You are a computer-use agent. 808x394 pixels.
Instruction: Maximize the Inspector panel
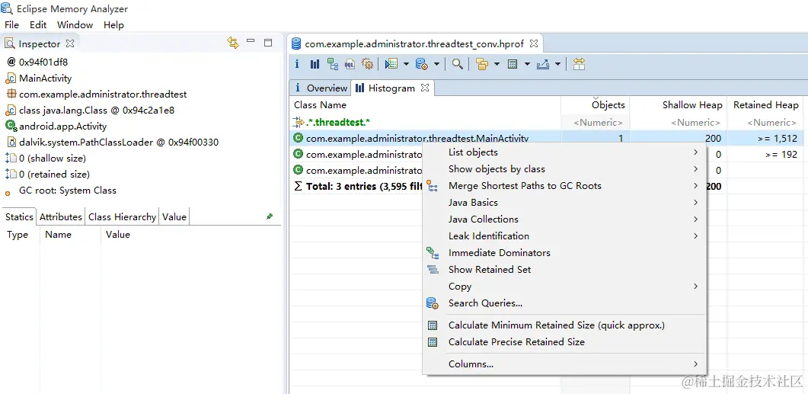tap(268, 43)
